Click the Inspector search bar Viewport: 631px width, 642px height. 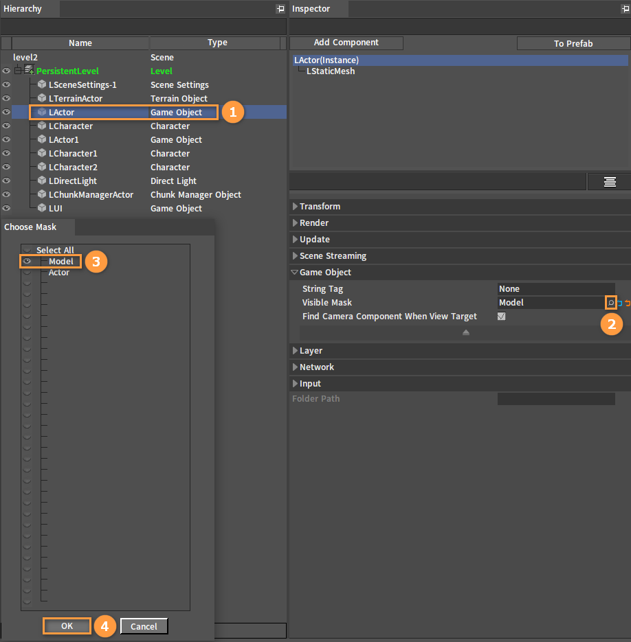click(460, 27)
